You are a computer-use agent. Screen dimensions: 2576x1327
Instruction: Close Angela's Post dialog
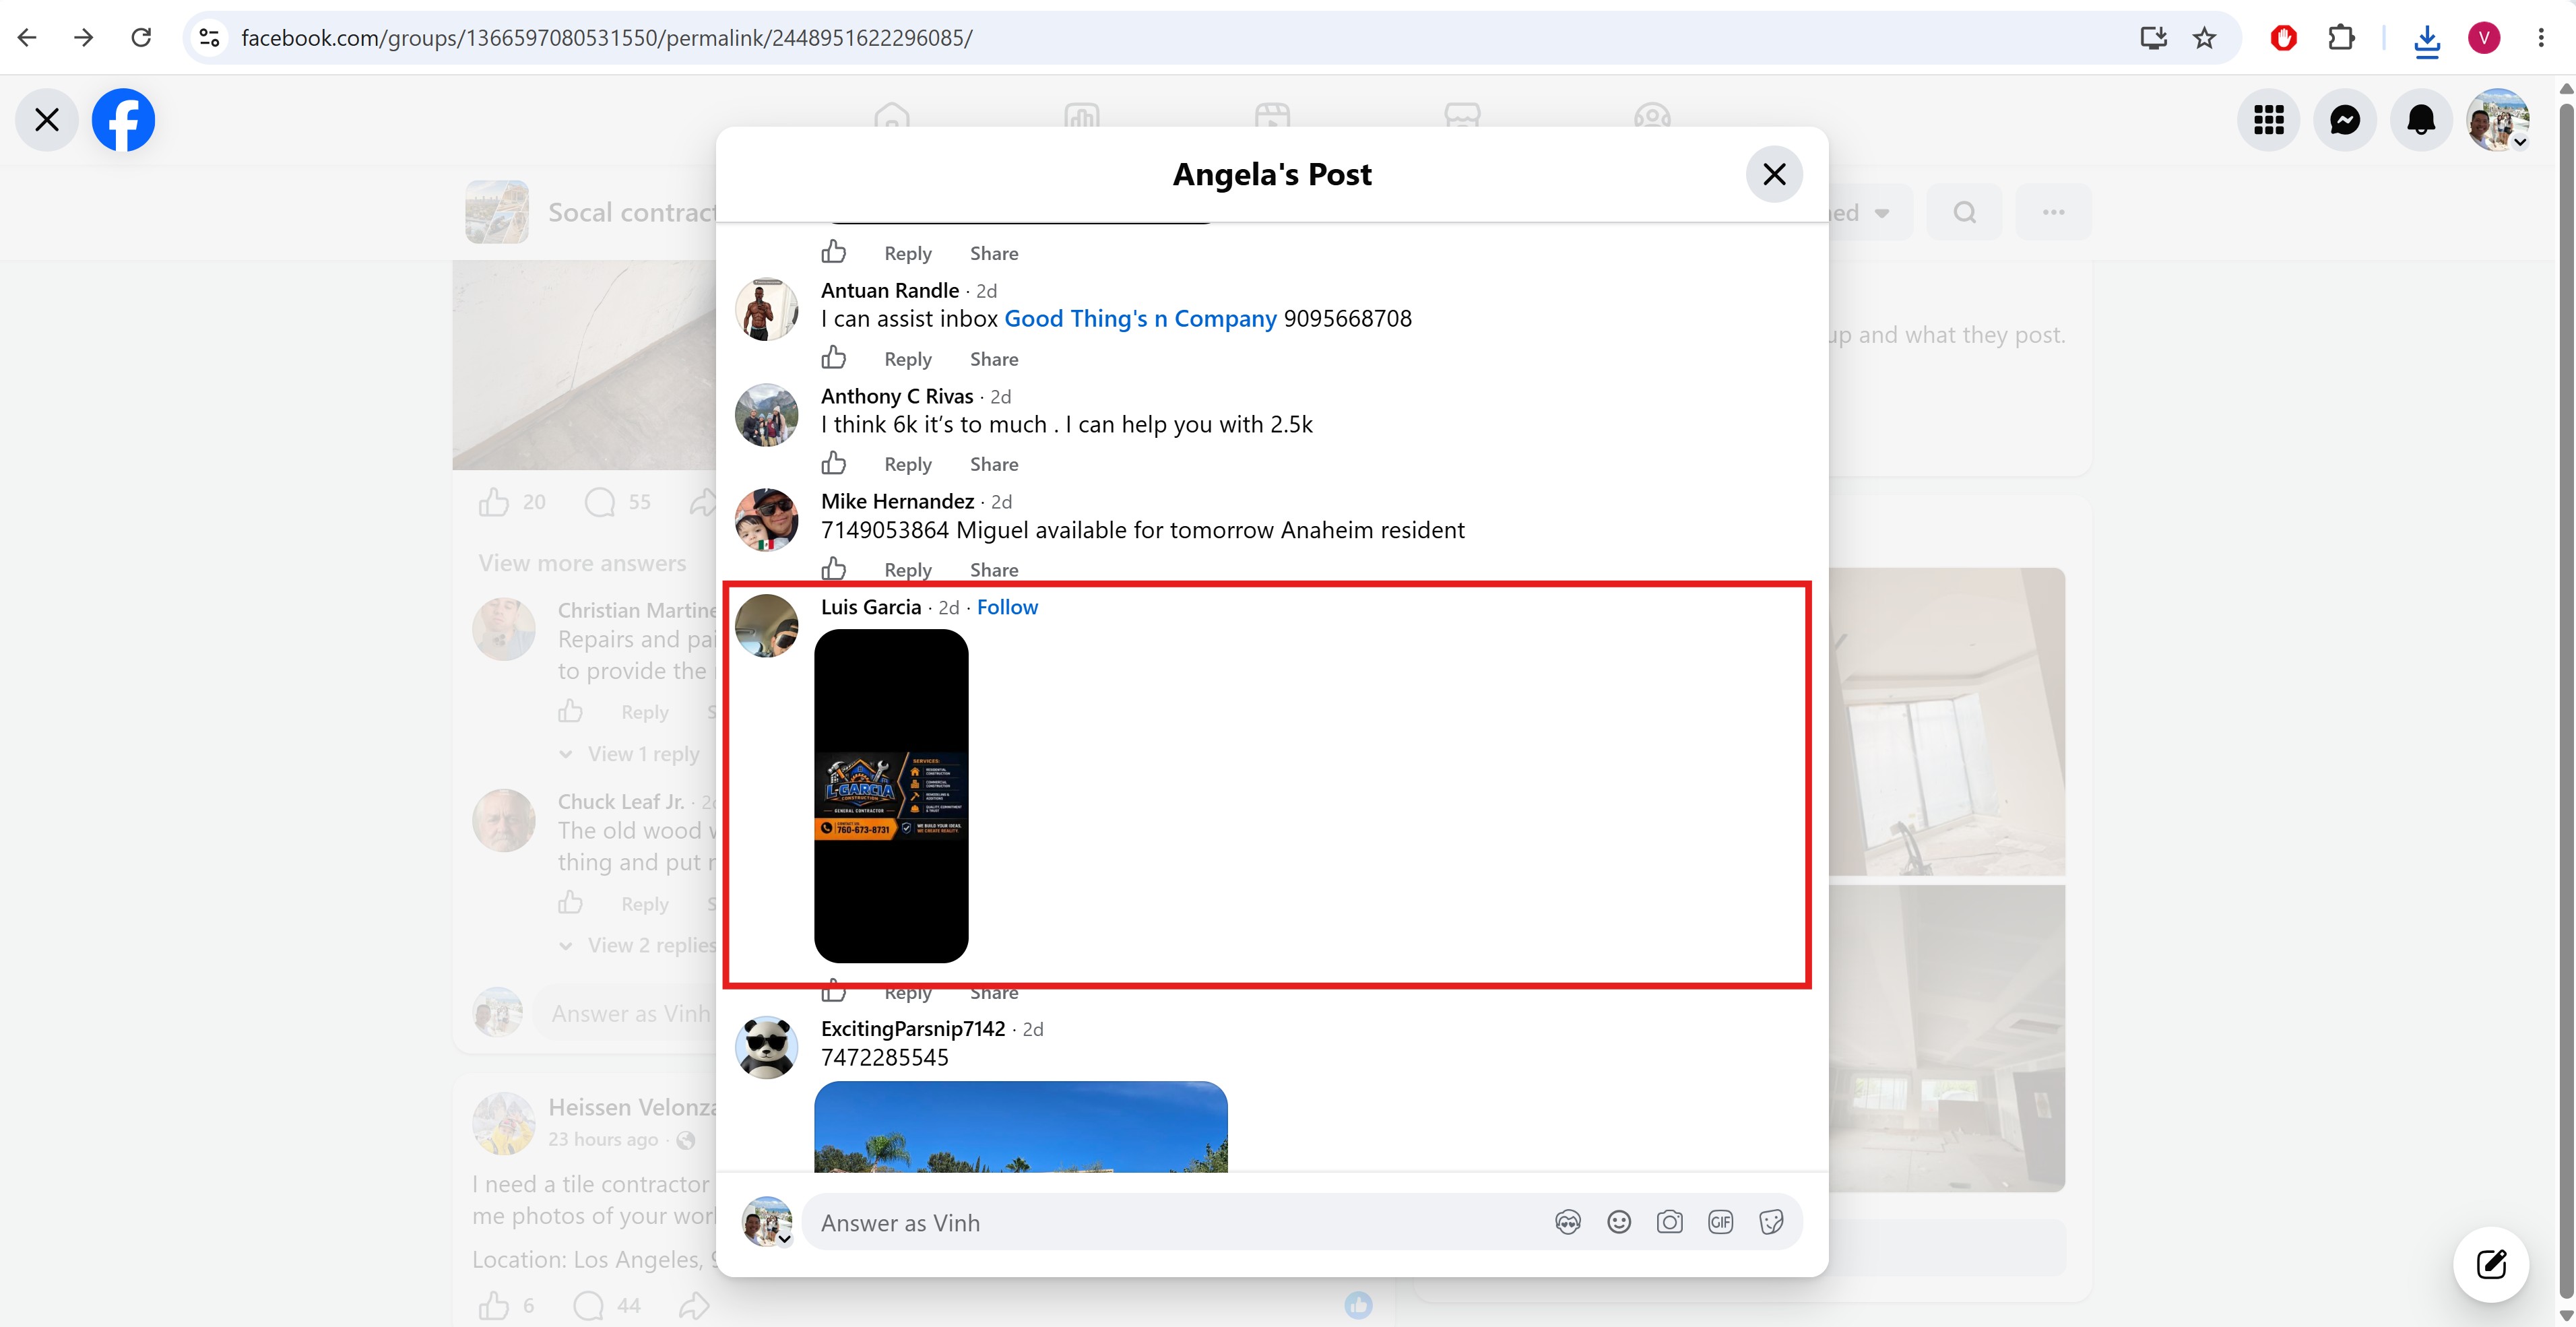(1774, 174)
